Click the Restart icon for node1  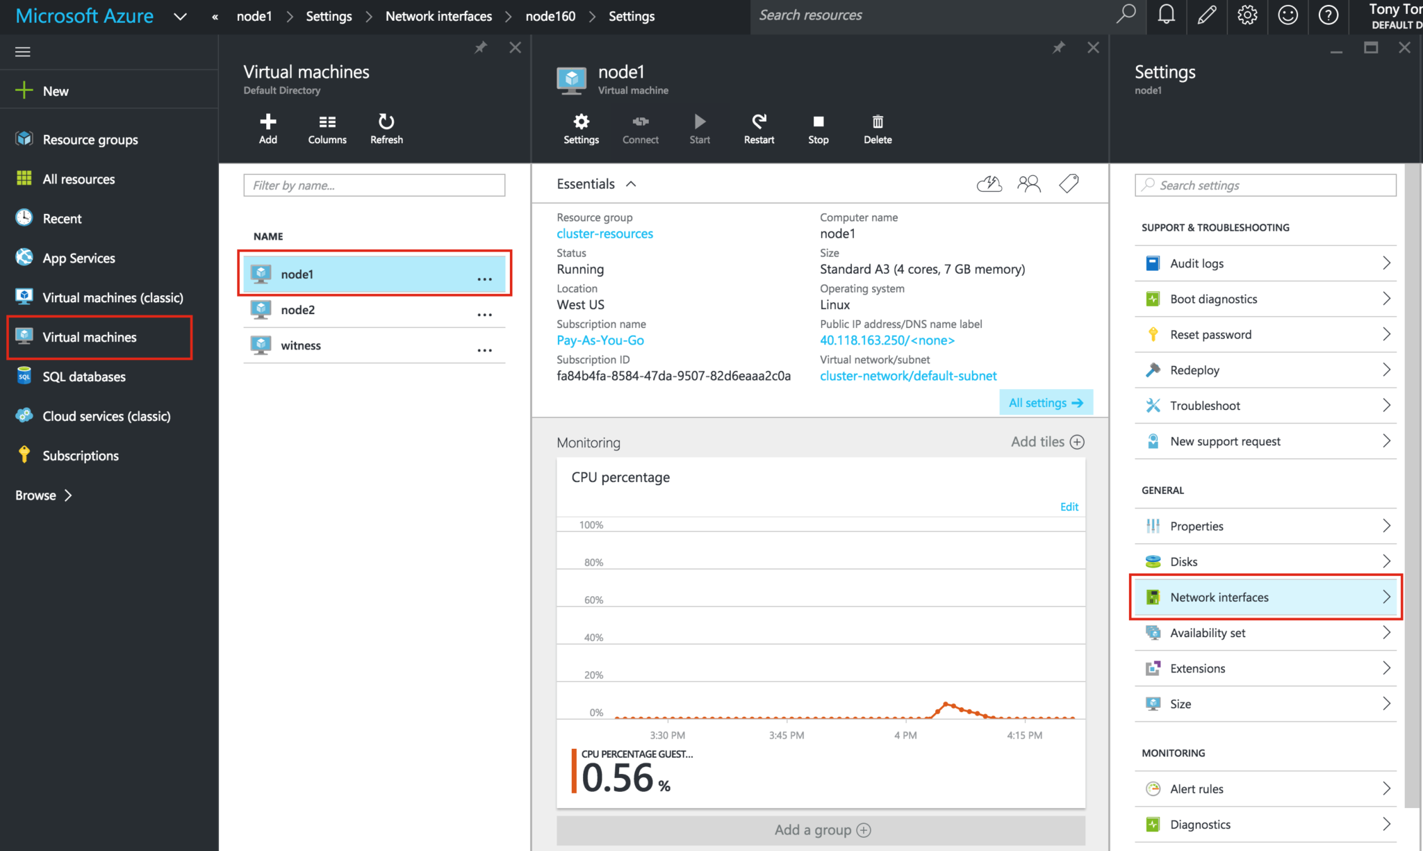[x=758, y=129]
